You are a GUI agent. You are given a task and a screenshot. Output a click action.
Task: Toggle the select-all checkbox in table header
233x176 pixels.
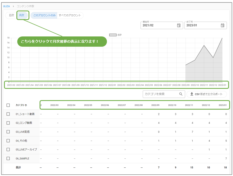pyautogui.click(x=8, y=105)
